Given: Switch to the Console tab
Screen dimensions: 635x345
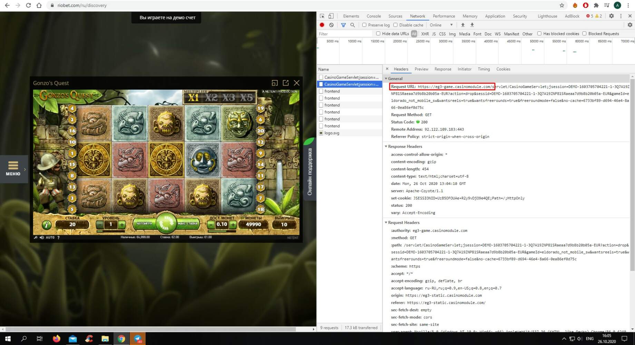Looking at the screenshot, I should point(374,16).
